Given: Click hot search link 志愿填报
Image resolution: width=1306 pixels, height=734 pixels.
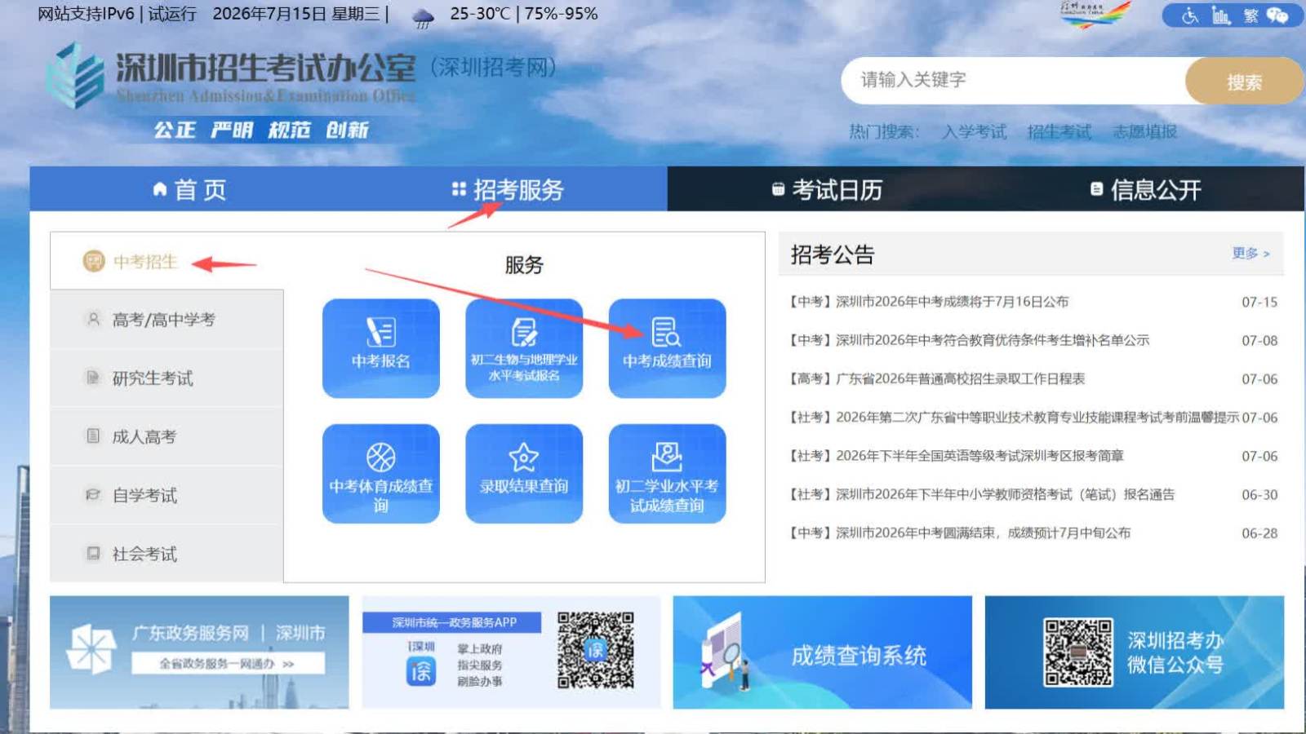Looking at the screenshot, I should [1145, 131].
